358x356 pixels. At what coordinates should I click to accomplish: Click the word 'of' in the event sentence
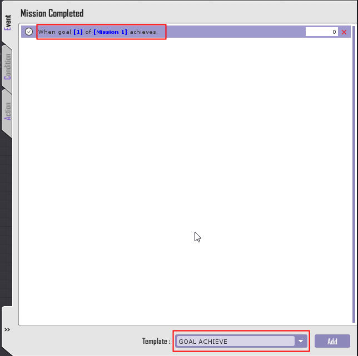pos(88,32)
